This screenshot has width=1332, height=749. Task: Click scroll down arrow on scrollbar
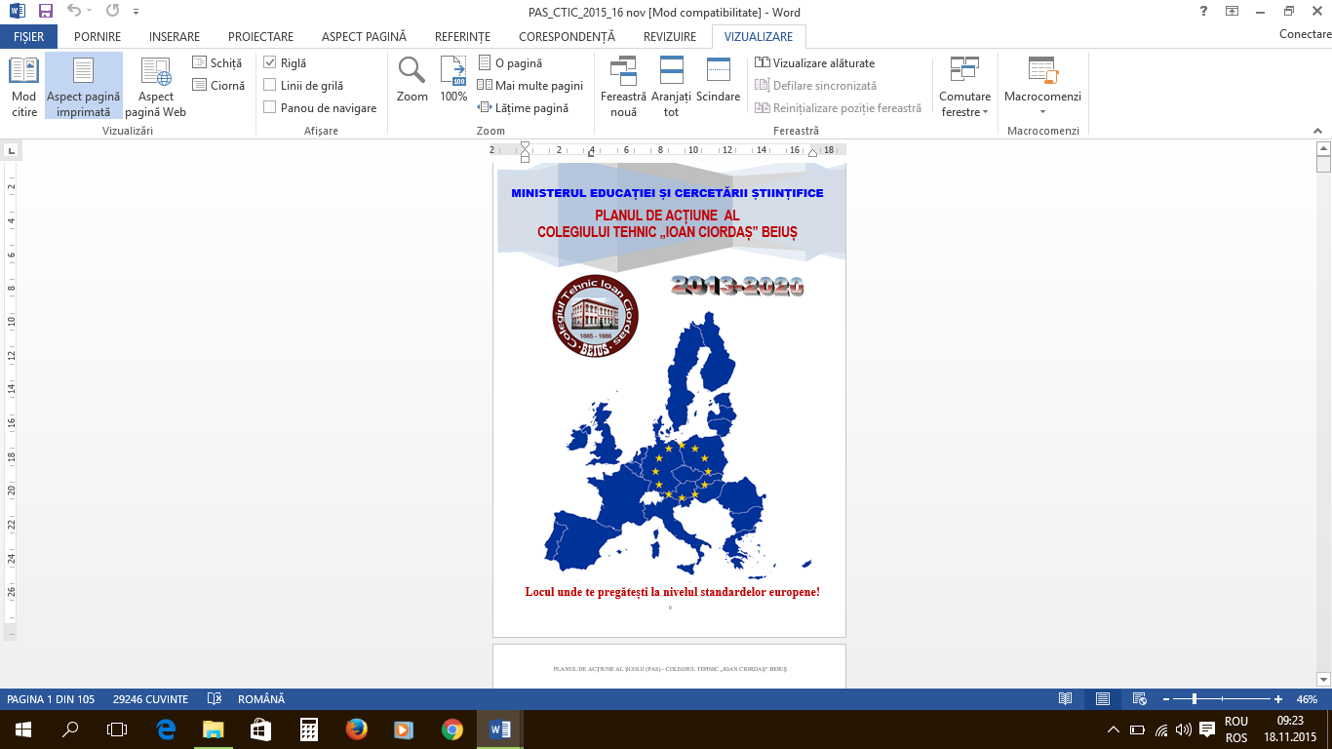(x=1323, y=679)
